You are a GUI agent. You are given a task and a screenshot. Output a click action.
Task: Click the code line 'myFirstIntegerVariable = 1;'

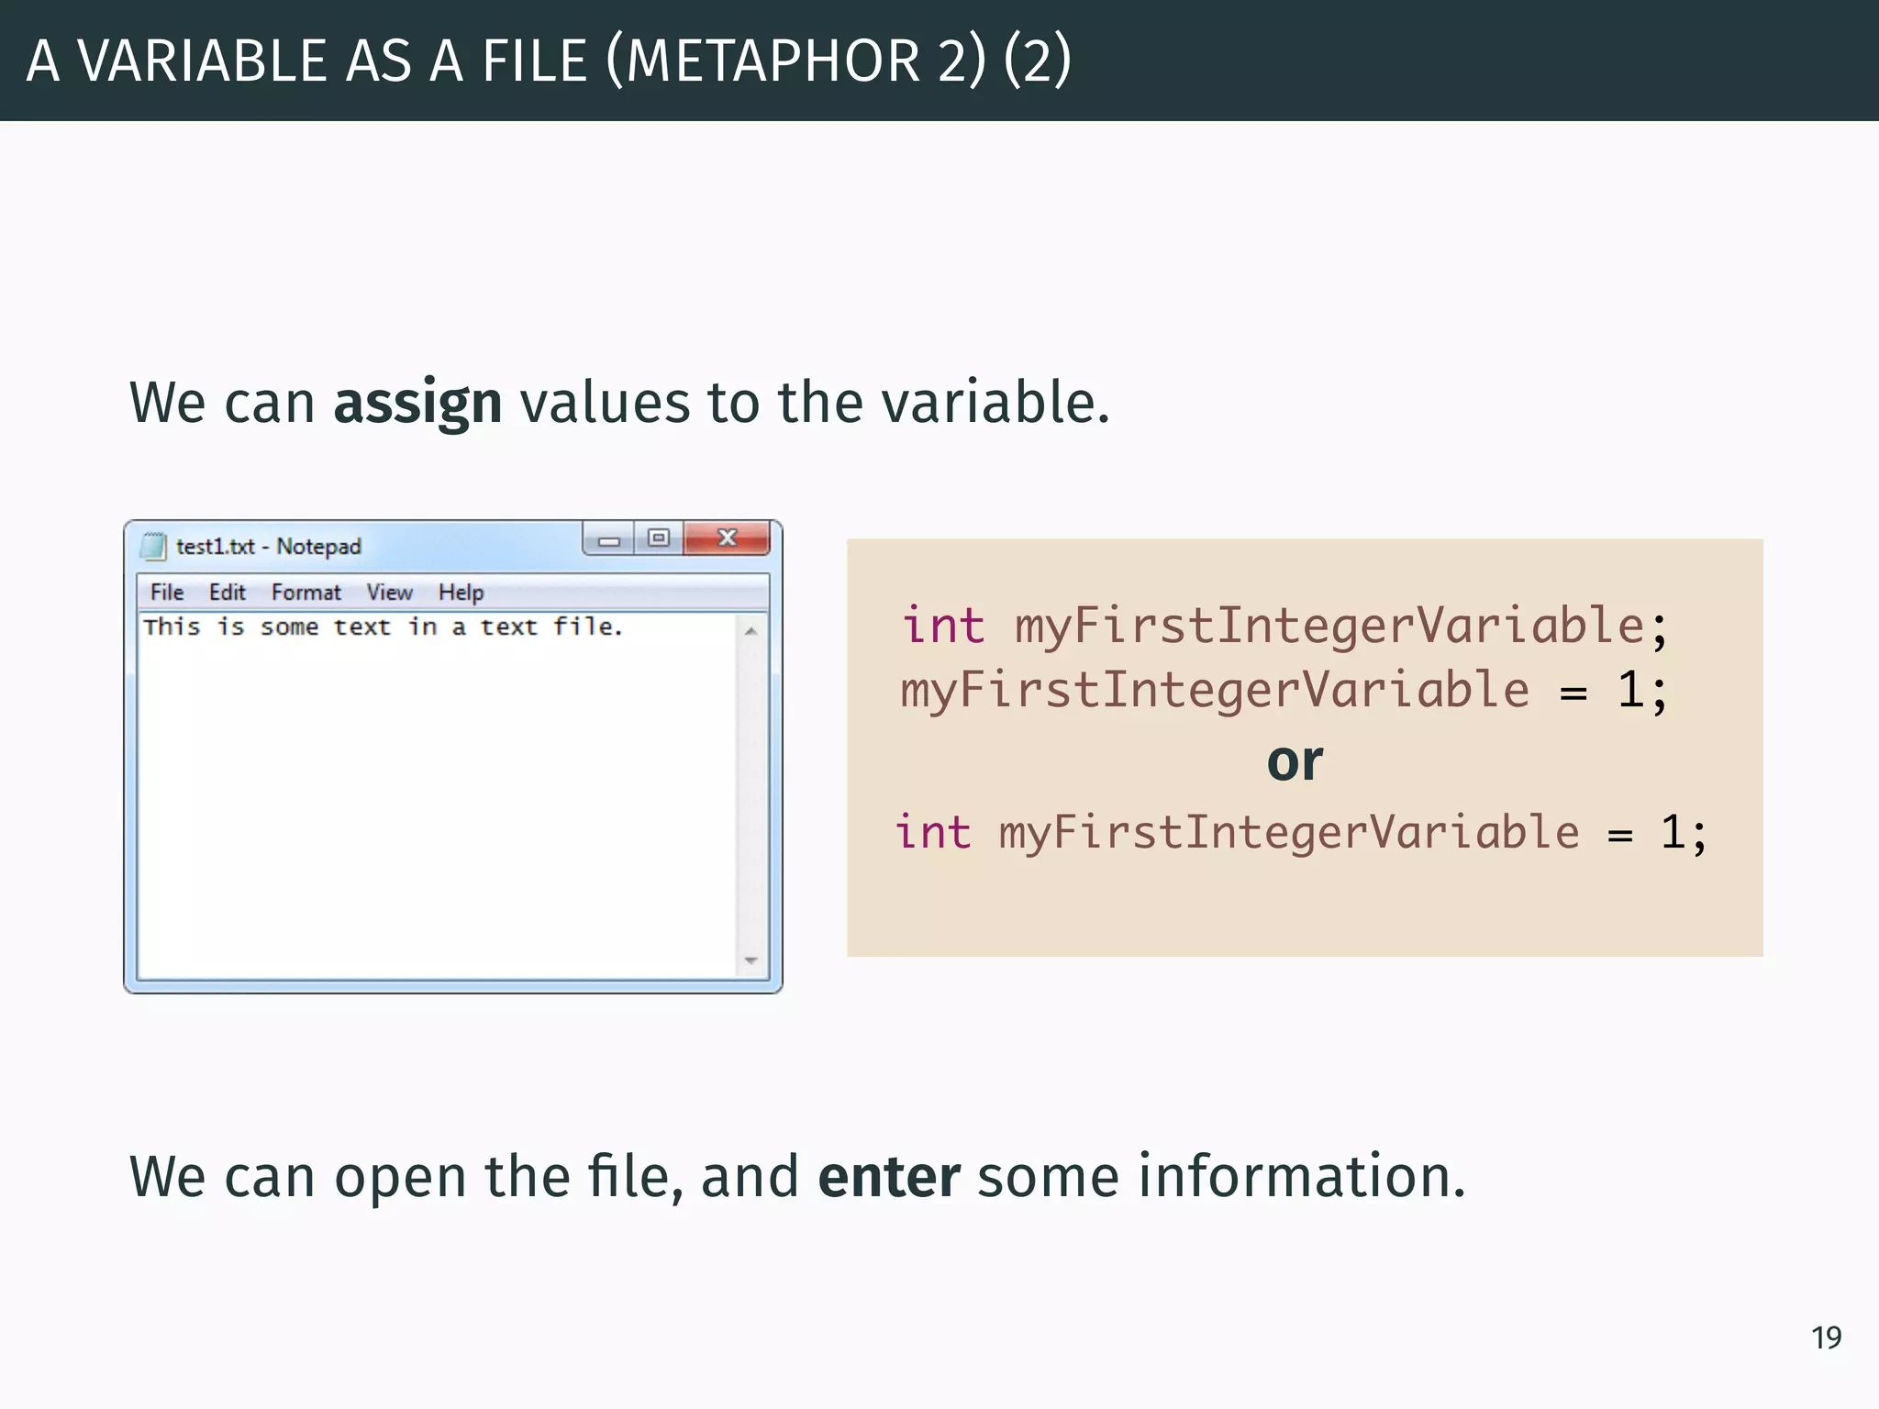(1284, 691)
